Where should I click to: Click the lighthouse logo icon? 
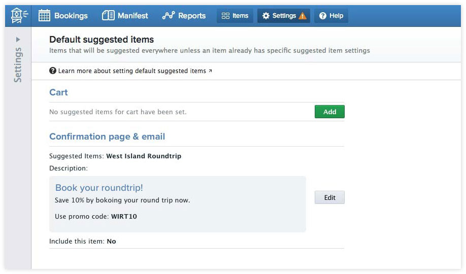tap(19, 16)
